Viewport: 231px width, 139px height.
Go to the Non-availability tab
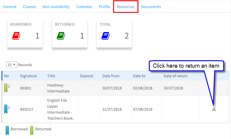(56, 7)
